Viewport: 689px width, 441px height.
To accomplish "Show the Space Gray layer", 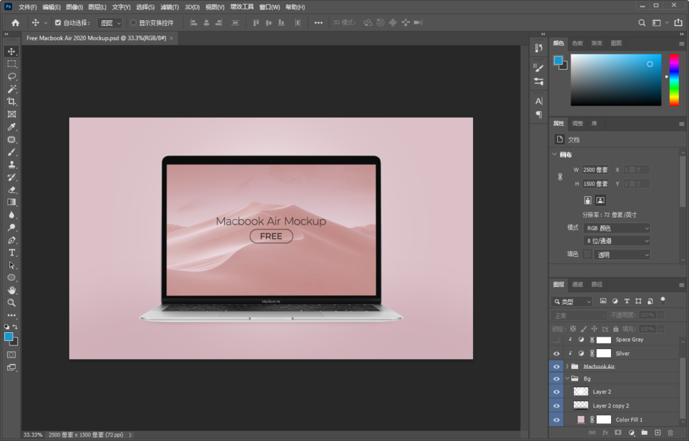I will (x=556, y=339).
